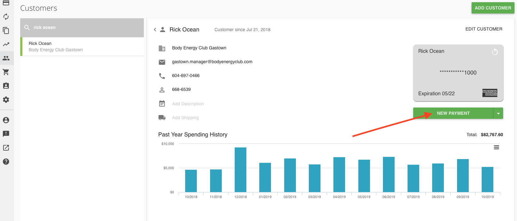517x221 pixels.
Task: Click Add Description placeholder
Action: tap(188, 104)
